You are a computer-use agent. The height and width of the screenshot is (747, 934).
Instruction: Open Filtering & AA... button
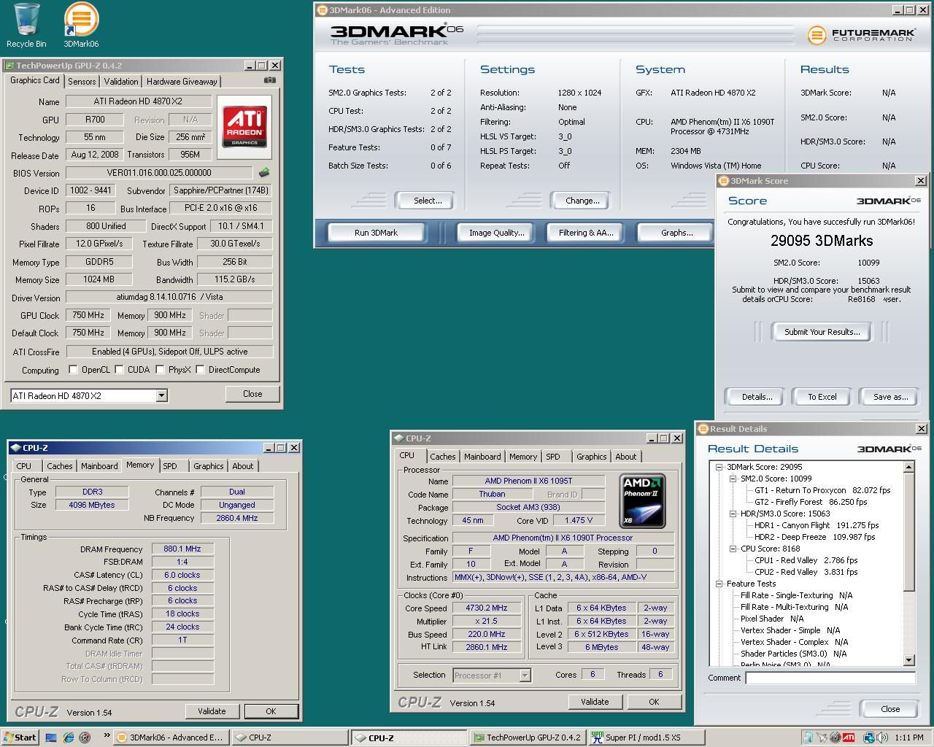coord(585,233)
